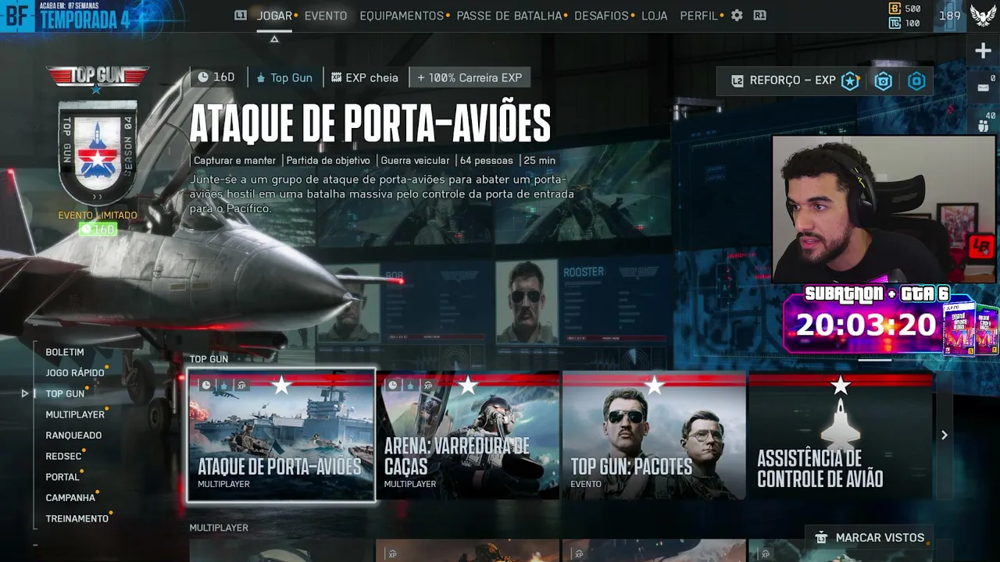The width and height of the screenshot is (1000, 562).
Task: Select Redsec in the side menu
Action: coord(63,457)
